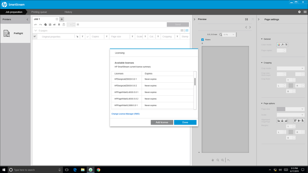Image resolution: width=308 pixels, height=173 pixels.
Task: Align image left horizontally in Page options
Action: click(x=278, y=120)
